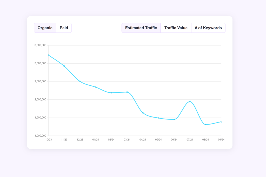
Task: Click the 05/24 data point
Action: (158, 118)
